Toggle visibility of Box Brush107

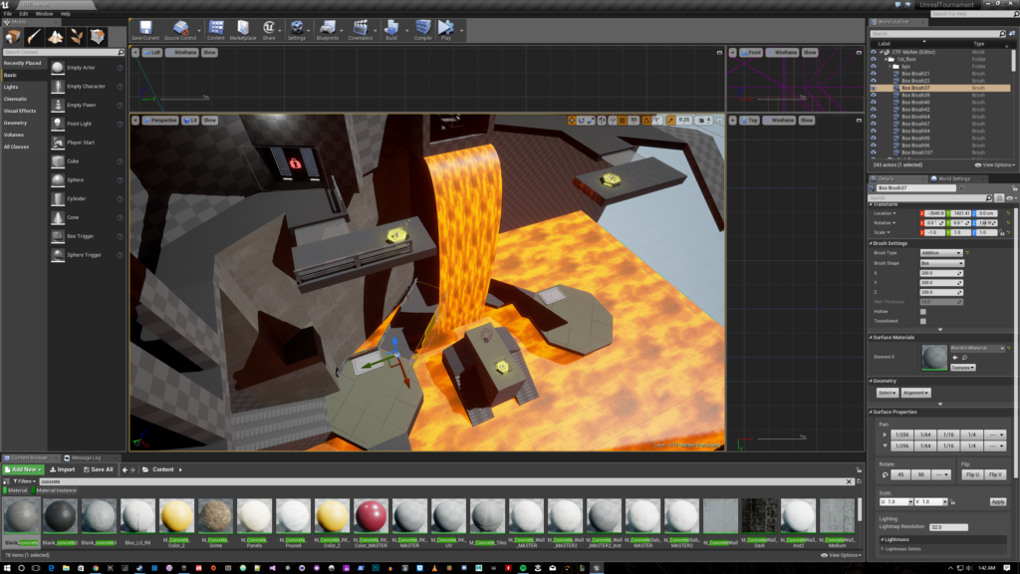click(874, 152)
